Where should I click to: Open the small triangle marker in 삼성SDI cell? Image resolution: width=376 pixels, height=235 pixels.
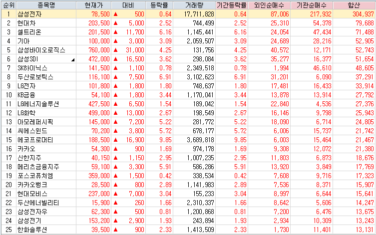click(73, 60)
